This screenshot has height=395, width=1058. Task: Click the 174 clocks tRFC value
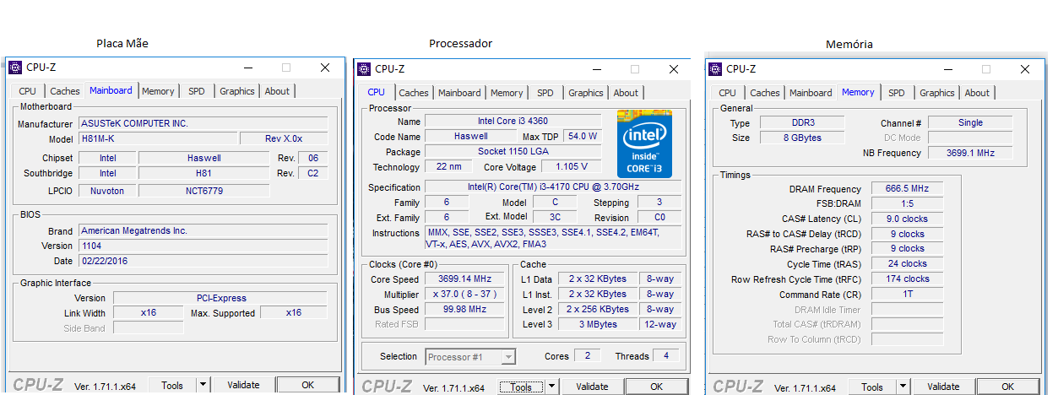point(907,279)
